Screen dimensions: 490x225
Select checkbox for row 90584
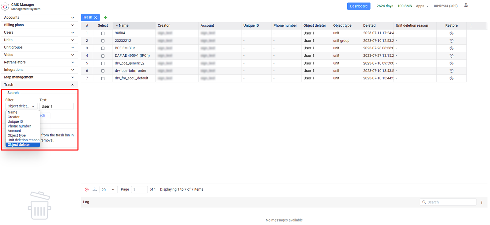coord(103,33)
